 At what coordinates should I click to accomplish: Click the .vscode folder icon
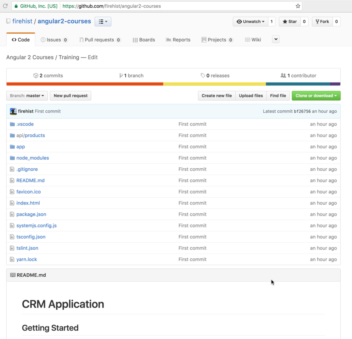(12, 124)
